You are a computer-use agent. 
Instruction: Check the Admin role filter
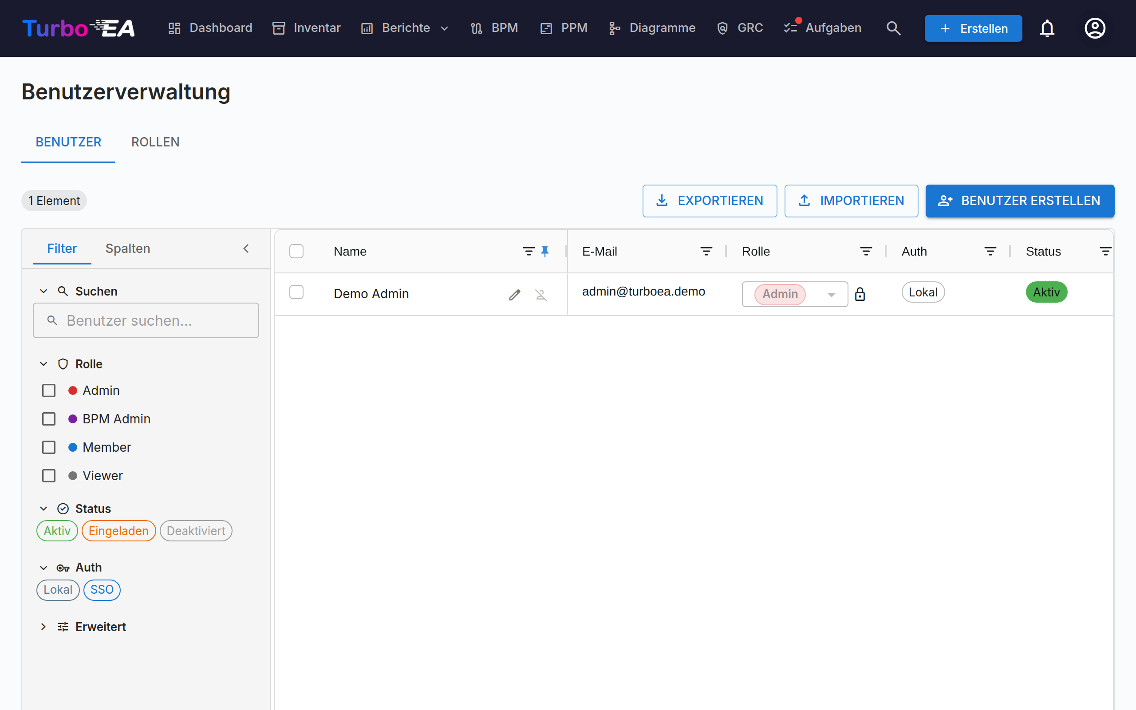click(x=49, y=390)
